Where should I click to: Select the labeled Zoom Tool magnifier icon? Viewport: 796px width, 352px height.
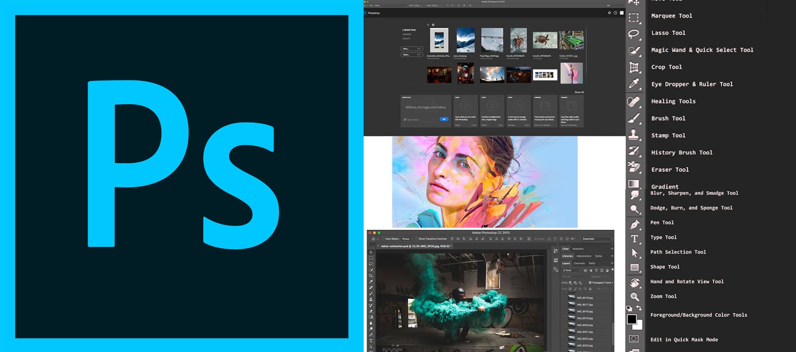click(x=635, y=297)
